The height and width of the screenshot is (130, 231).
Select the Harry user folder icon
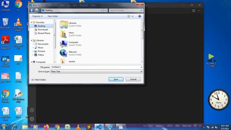coord(64,34)
